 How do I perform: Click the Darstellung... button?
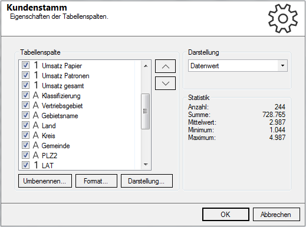click(x=147, y=181)
